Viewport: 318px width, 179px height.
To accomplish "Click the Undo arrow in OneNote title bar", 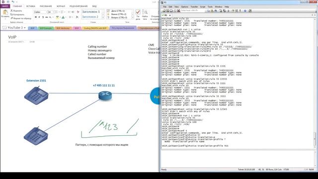I will pos(13,2).
